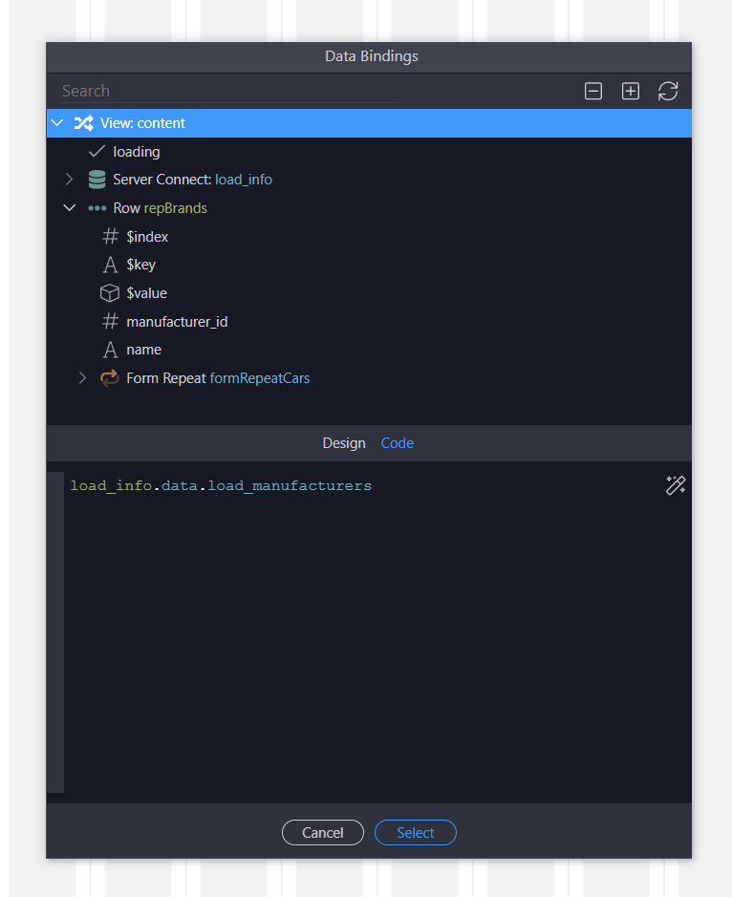Screen dimensions: 732x897
Task: Click the magic wand icon
Action: click(676, 485)
